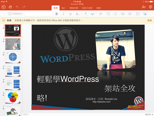Toggle underline formatting
This screenshot has width=154, height=116.
(70, 14)
